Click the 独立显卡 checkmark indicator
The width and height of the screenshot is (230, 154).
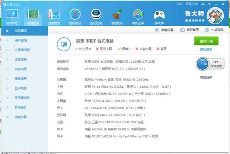click(x=83, y=49)
